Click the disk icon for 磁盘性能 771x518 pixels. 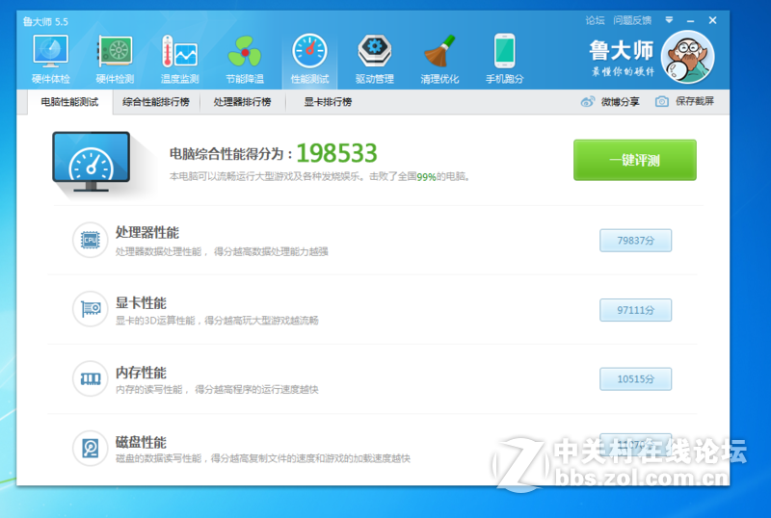[90, 448]
